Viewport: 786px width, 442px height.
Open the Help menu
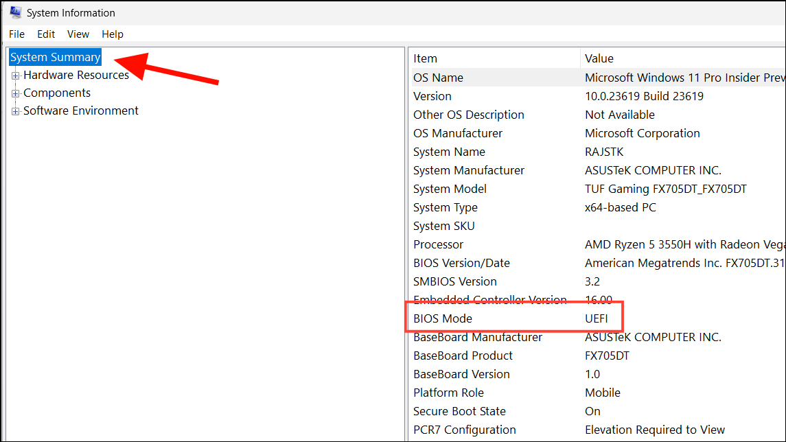pyautogui.click(x=112, y=34)
